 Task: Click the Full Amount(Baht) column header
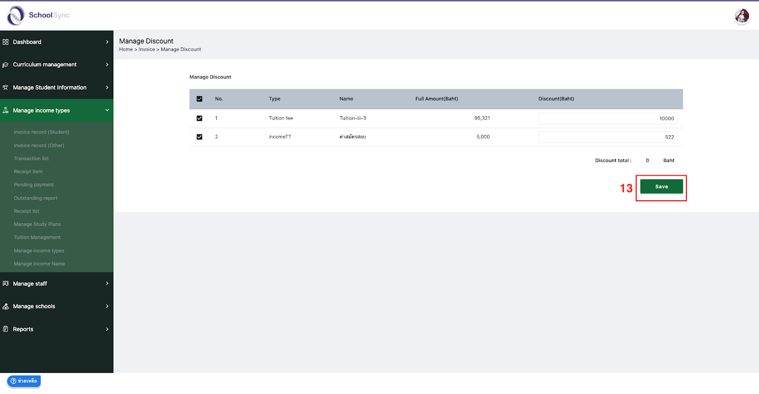pyautogui.click(x=436, y=99)
